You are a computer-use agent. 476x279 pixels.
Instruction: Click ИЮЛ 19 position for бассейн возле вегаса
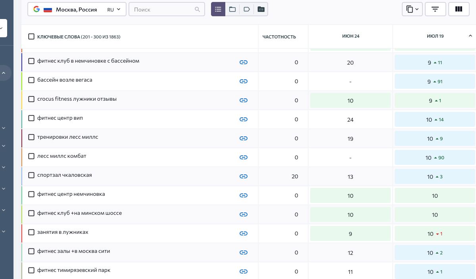click(435, 82)
